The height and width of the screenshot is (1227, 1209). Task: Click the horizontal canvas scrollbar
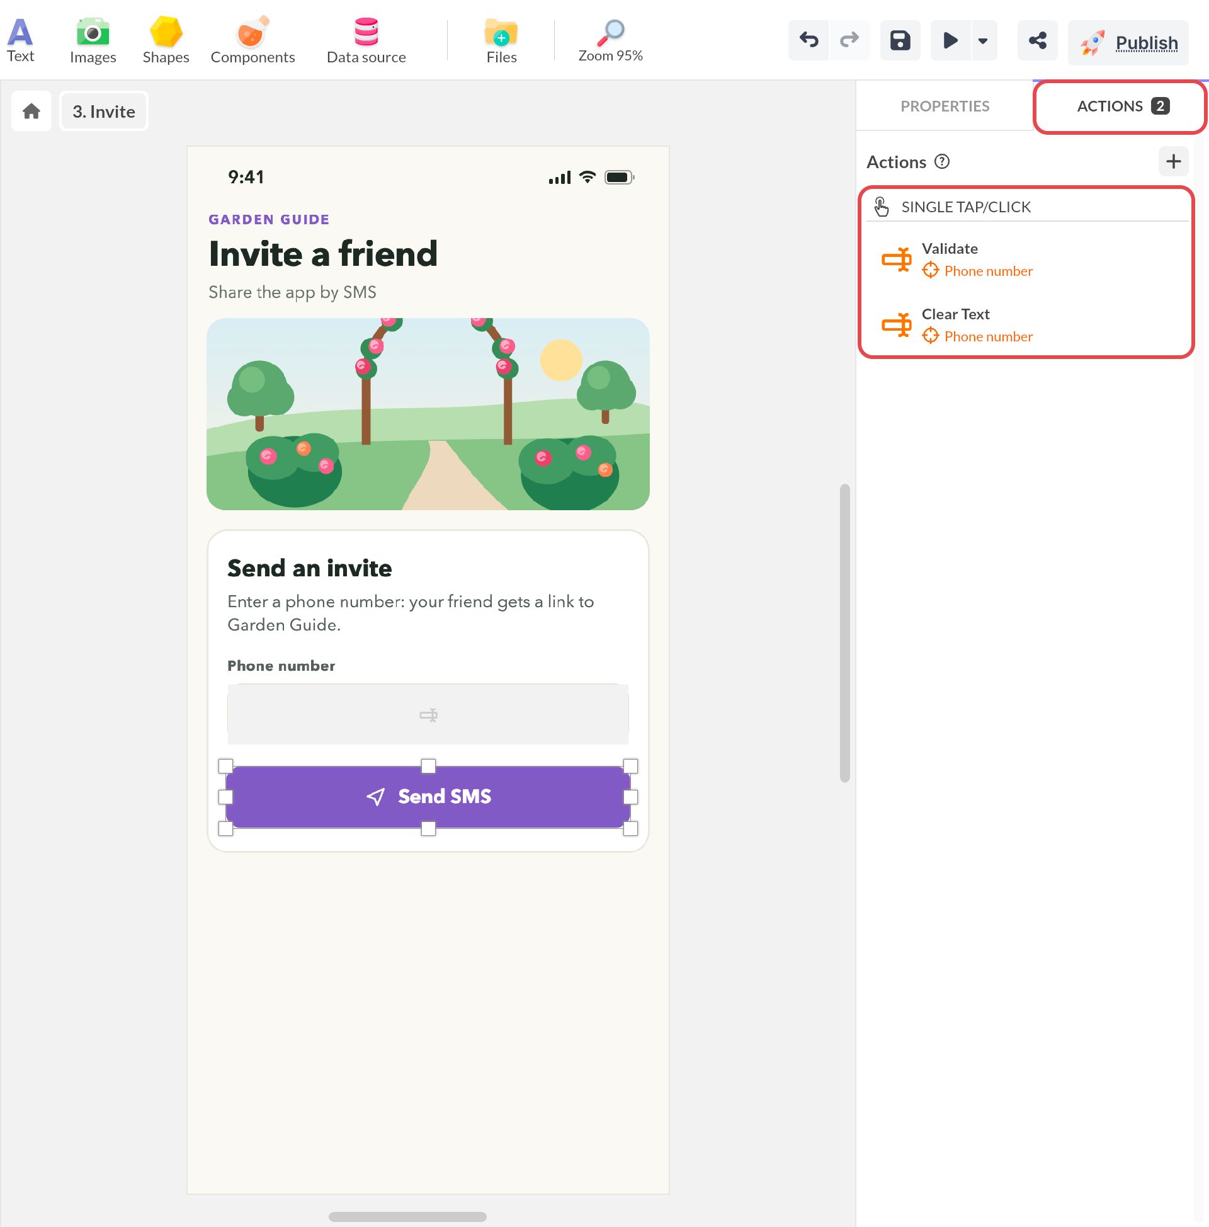[407, 1216]
